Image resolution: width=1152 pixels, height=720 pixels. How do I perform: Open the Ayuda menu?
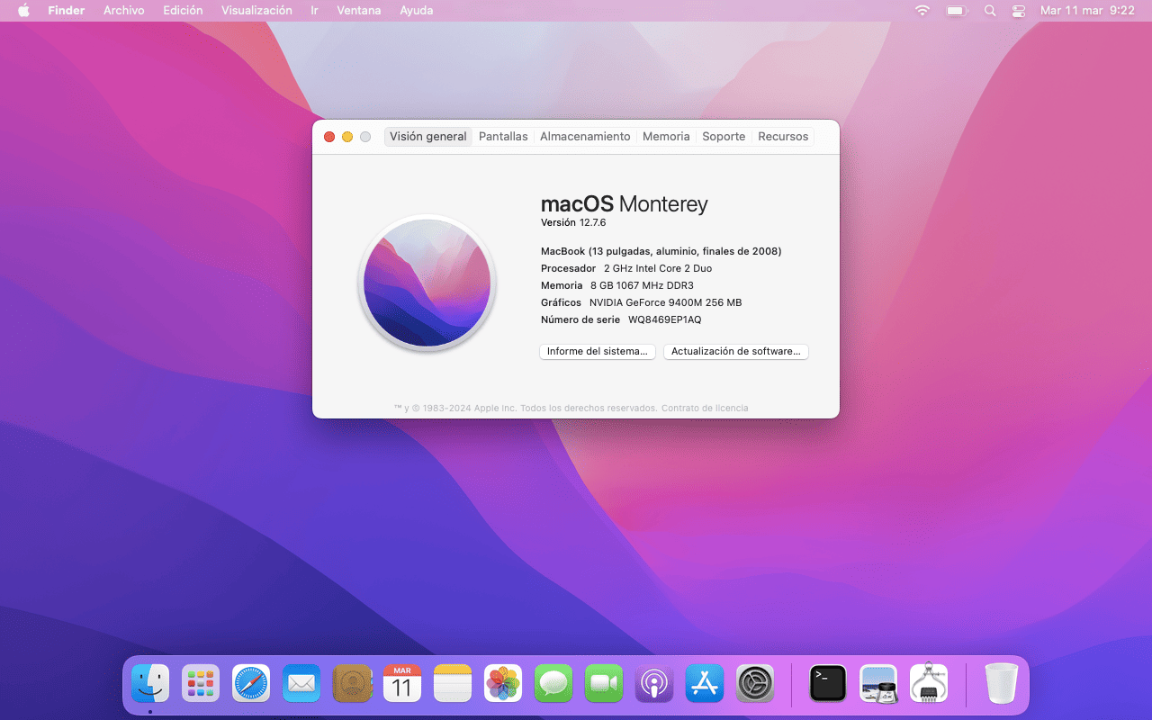tap(416, 11)
